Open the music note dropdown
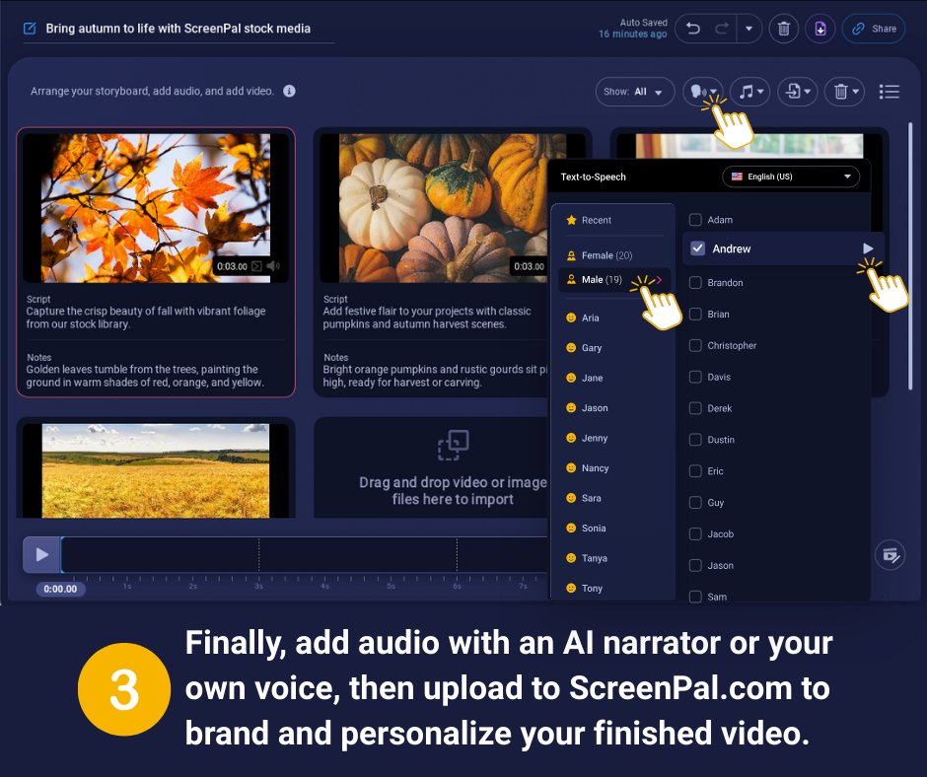Screen dimensions: 927x777 750,92
